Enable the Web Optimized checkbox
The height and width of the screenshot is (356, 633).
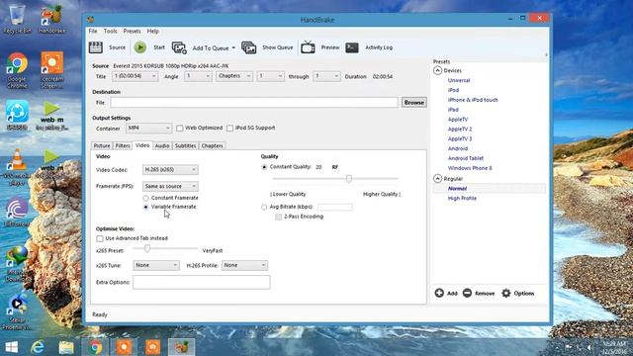pos(180,128)
